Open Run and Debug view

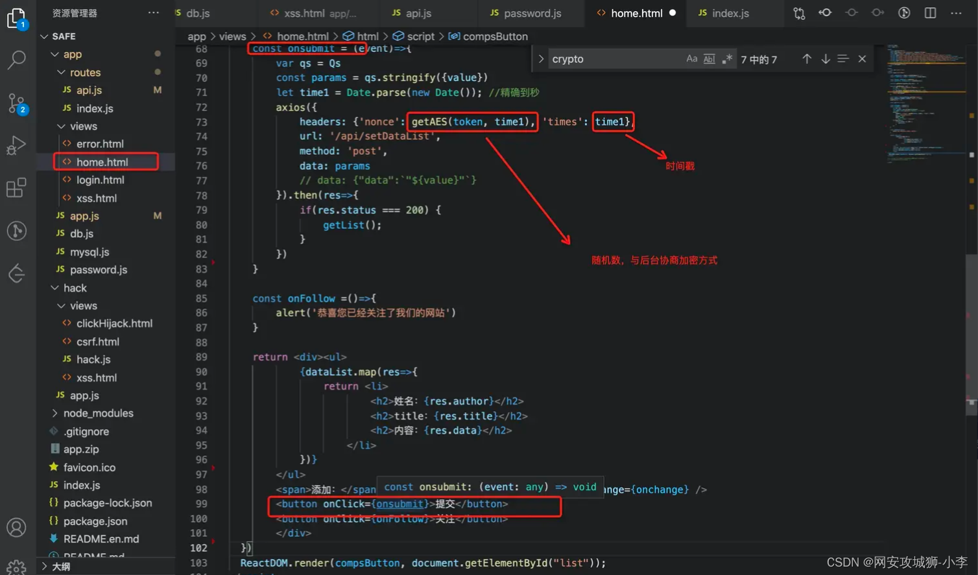click(17, 145)
